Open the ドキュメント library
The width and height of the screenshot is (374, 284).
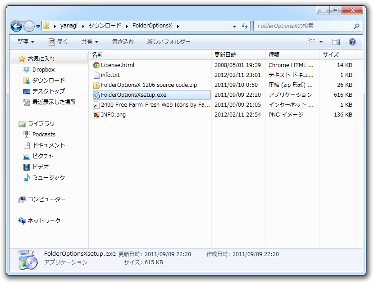pos(49,145)
